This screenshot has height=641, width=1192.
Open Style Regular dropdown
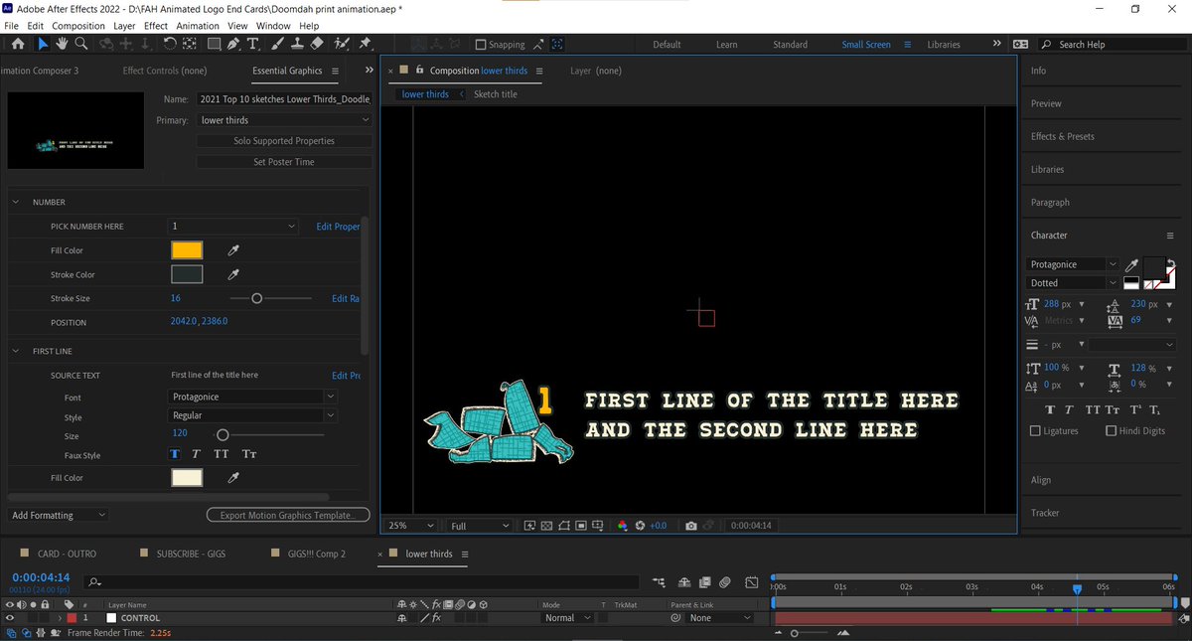click(x=254, y=415)
